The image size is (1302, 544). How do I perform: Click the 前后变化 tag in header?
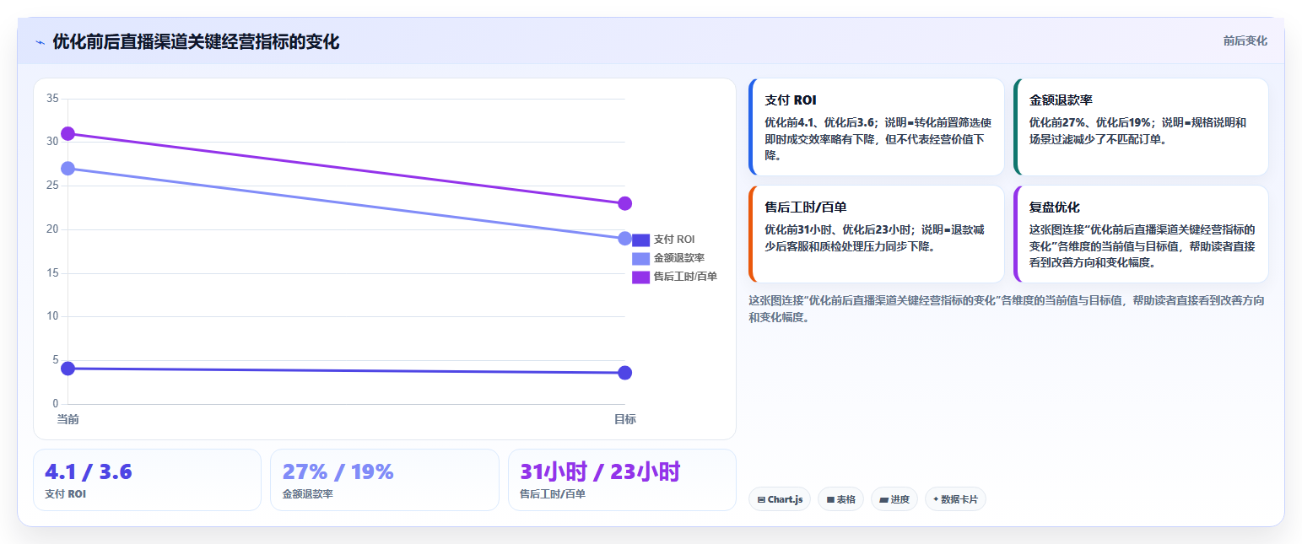[x=1245, y=41]
